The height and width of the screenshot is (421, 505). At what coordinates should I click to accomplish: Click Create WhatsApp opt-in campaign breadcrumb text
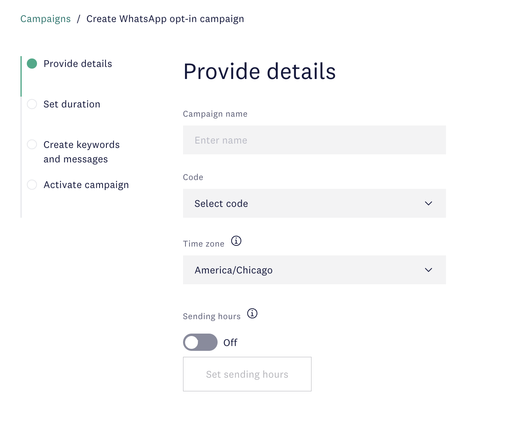165,19
